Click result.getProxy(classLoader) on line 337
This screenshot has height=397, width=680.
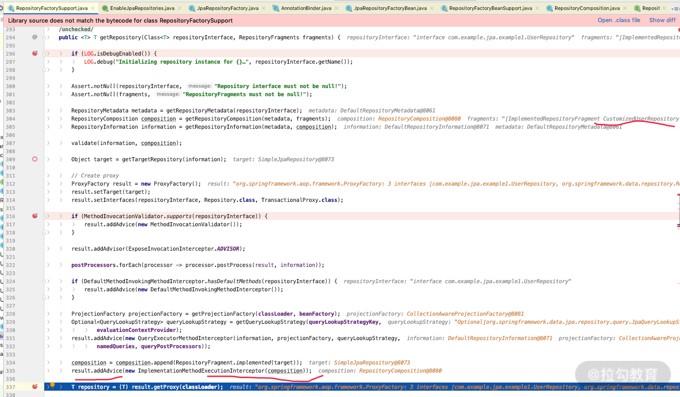[x=176, y=387]
